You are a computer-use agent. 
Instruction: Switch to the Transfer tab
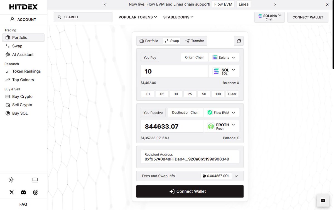click(x=195, y=41)
